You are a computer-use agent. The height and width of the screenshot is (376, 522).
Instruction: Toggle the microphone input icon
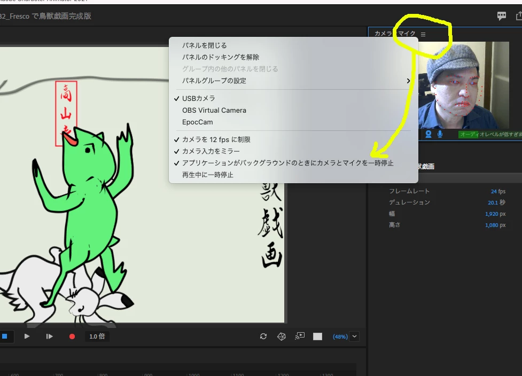[x=440, y=134]
